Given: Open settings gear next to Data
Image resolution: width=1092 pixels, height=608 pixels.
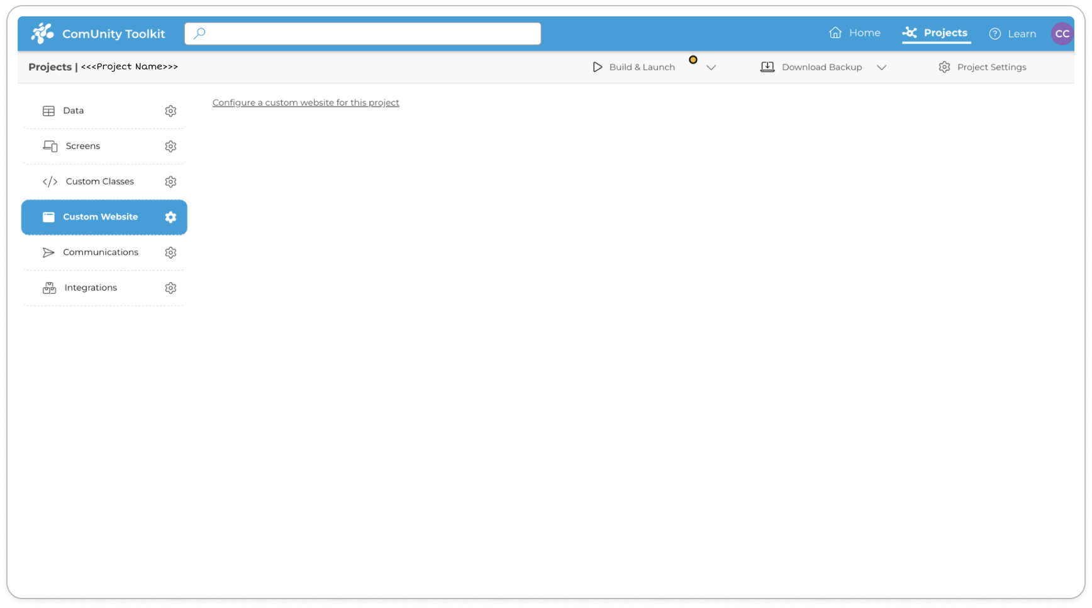Looking at the screenshot, I should [x=170, y=111].
